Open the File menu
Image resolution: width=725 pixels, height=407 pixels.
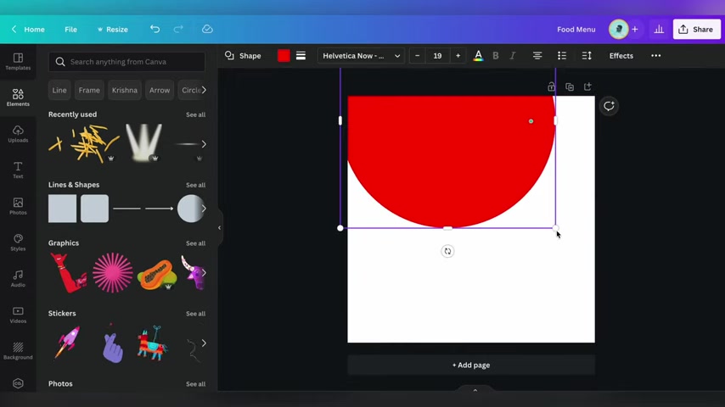click(x=70, y=29)
